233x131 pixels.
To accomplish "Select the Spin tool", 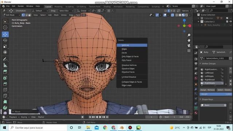I will 5,108.
